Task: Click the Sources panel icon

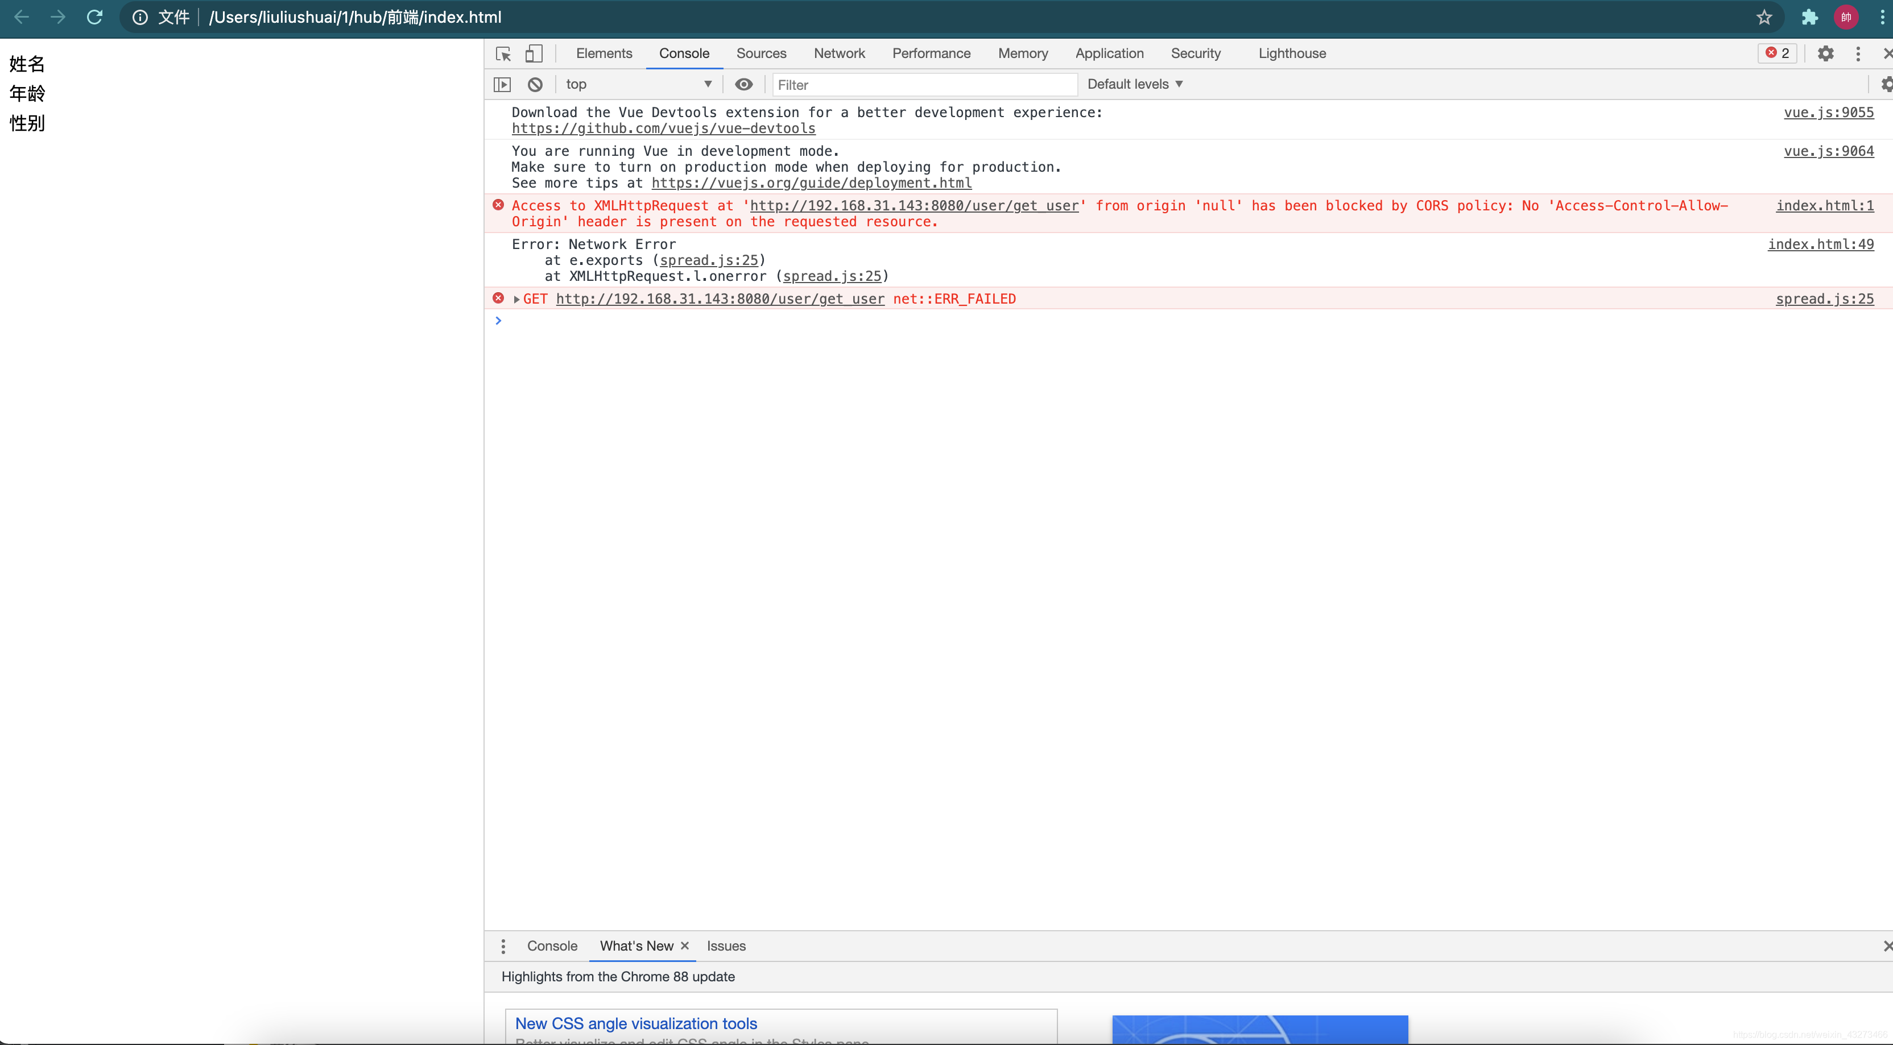Action: coord(760,53)
